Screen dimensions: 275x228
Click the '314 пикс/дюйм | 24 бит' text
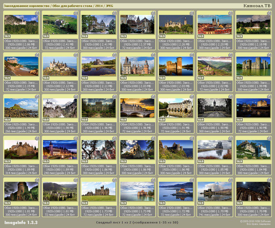pos(21,173)
